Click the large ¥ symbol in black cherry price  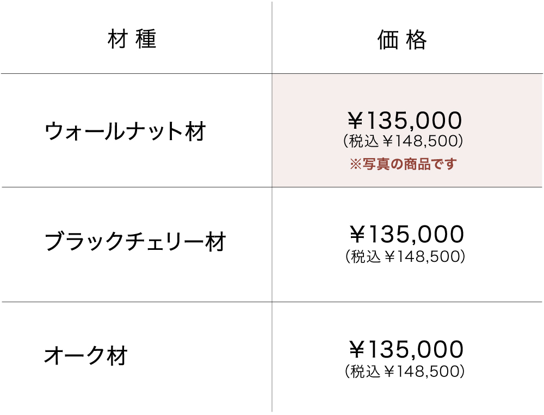(358, 235)
